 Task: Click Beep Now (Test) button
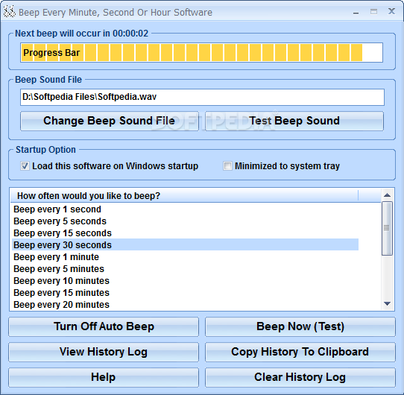(300, 326)
